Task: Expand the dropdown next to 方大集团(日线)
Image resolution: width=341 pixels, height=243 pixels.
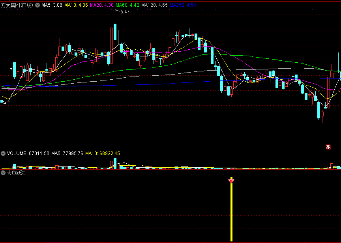Action: (37, 5)
